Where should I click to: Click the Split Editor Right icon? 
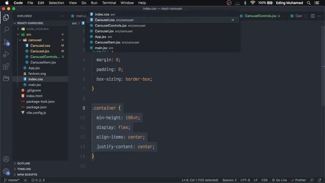click(x=313, y=16)
